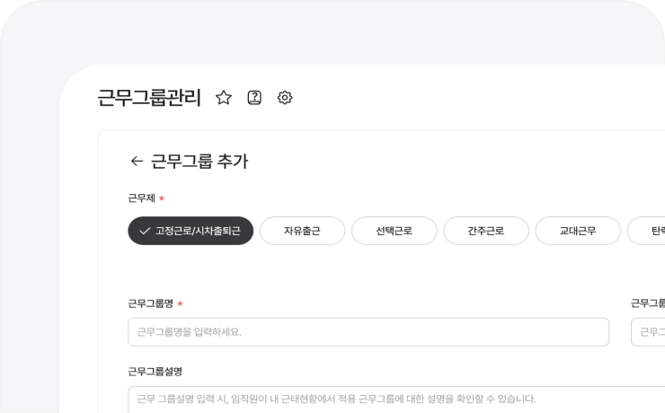The image size is (665, 413).
Task: Click the 근무제 field label
Action: [142, 198]
